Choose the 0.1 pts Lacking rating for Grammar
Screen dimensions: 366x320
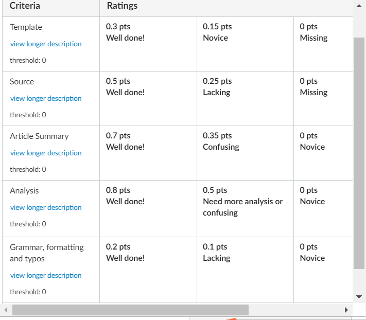coord(245,270)
